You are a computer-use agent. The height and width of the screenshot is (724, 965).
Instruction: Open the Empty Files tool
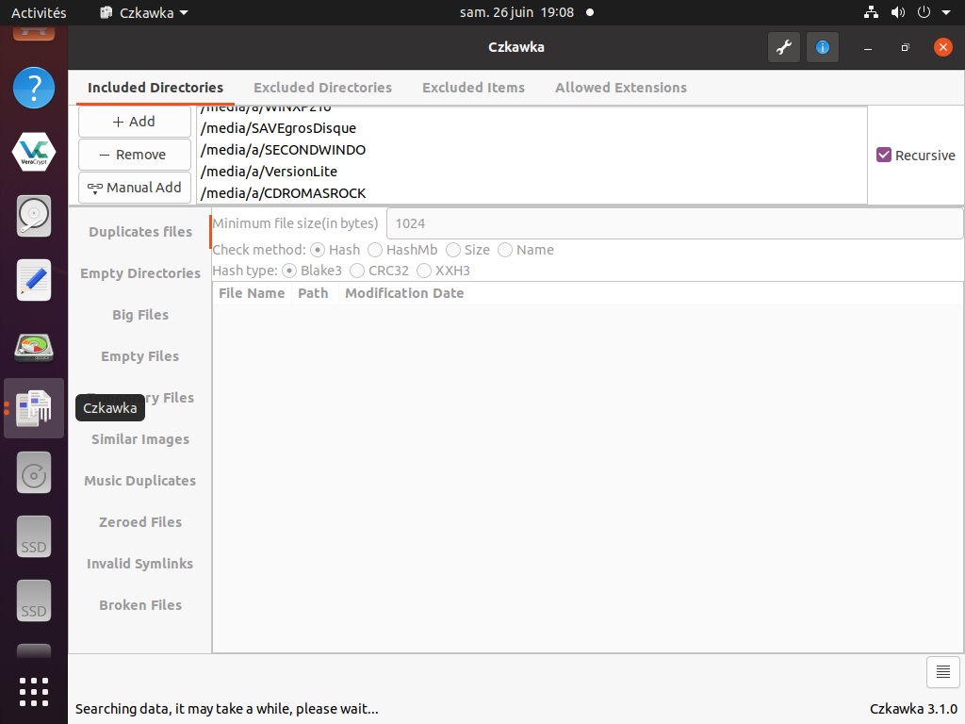tap(140, 356)
